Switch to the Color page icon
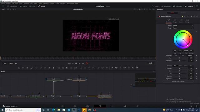This screenshot has height=112, width=200. (112, 106)
